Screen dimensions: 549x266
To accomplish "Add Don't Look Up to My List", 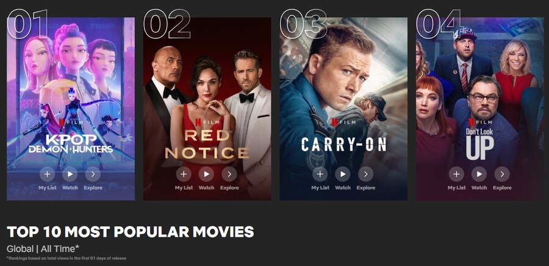I will (x=456, y=174).
